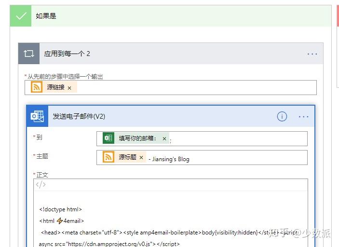Collapse the 应用到每一个 2 header
339x247 pixels.
click(171, 54)
